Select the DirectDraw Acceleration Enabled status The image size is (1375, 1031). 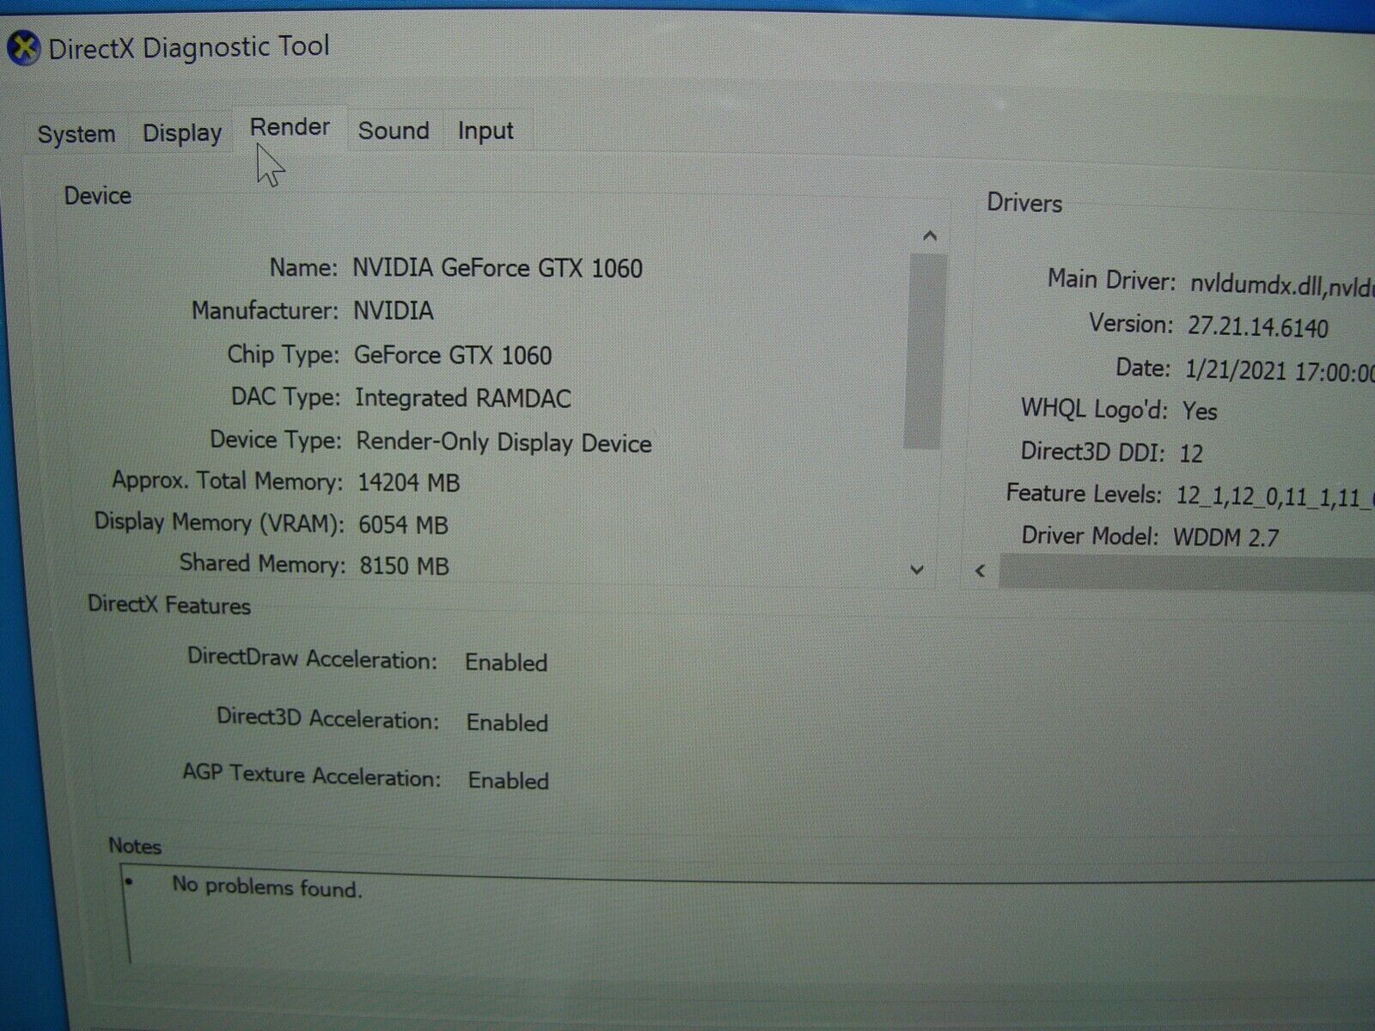click(506, 662)
